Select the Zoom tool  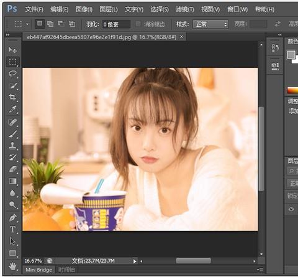[x=12, y=205]
